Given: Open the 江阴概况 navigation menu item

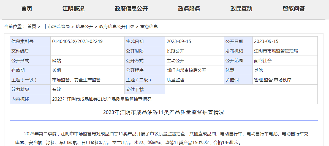Looking at the screenshot, I should pyautogui.click(x=73, y=9).
